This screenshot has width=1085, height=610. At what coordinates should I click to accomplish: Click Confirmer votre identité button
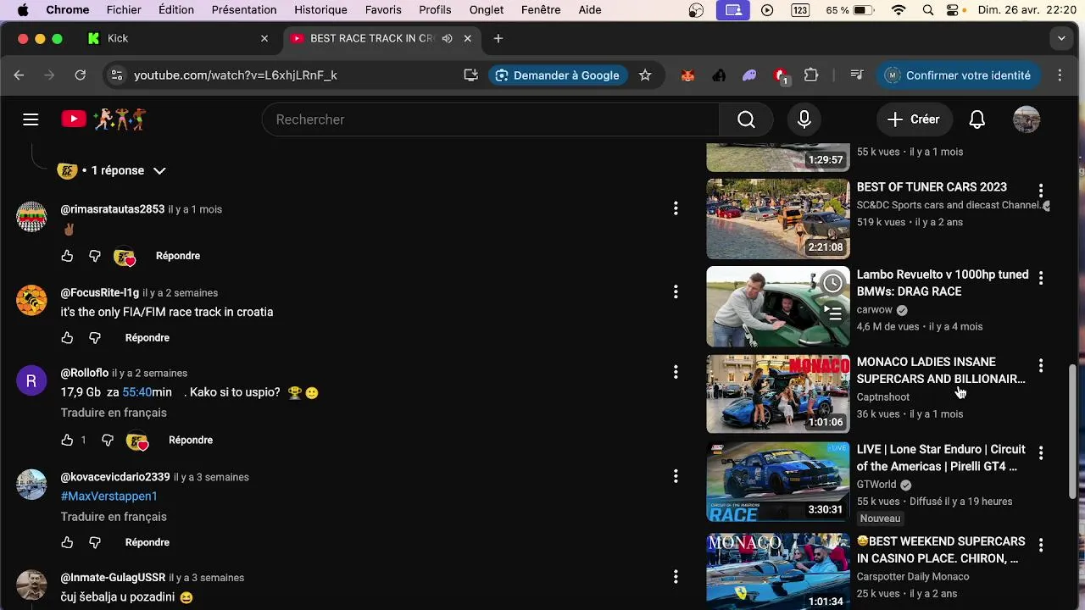[958, 75]
